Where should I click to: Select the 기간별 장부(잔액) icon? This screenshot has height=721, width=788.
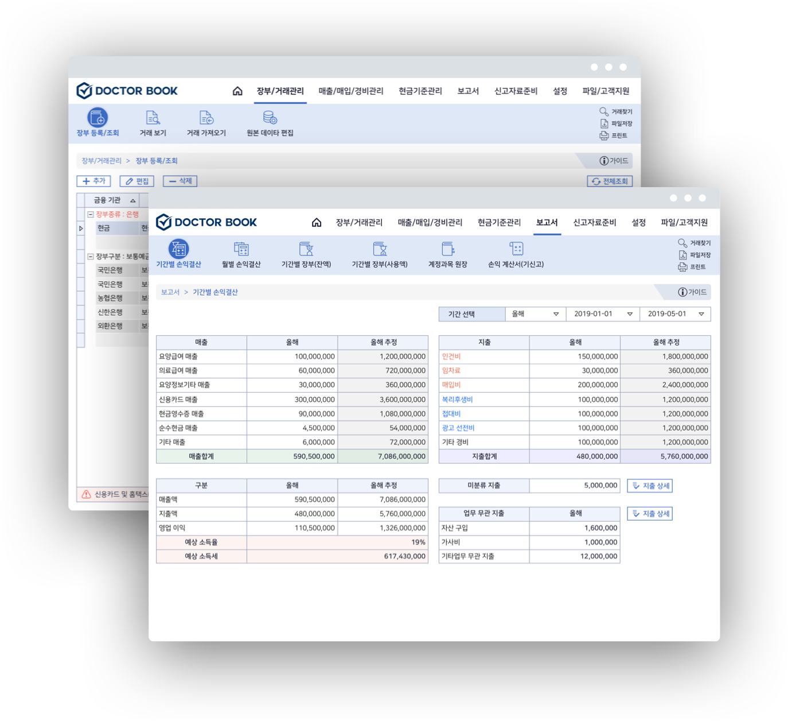pyautogui.click(x=306, y=249)
